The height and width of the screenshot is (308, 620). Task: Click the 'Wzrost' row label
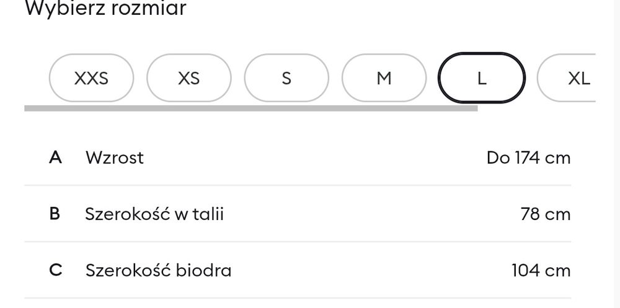[115, 157]
